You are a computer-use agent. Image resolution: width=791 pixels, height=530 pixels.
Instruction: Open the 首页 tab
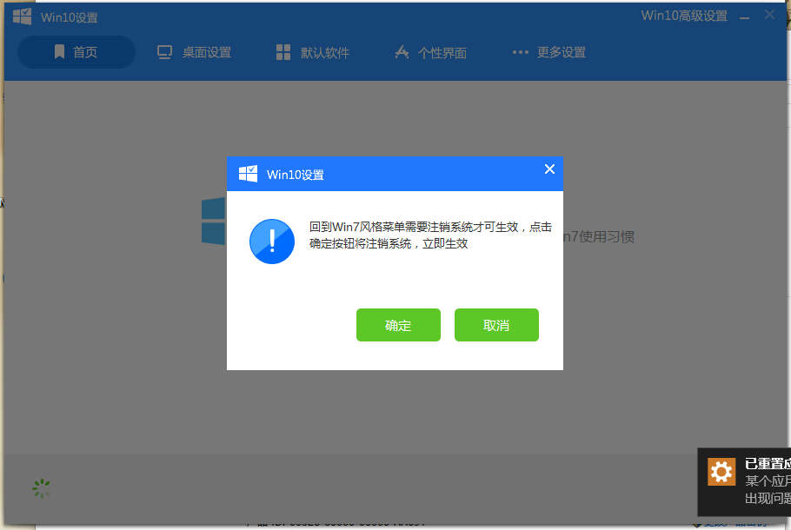(76, 52)
